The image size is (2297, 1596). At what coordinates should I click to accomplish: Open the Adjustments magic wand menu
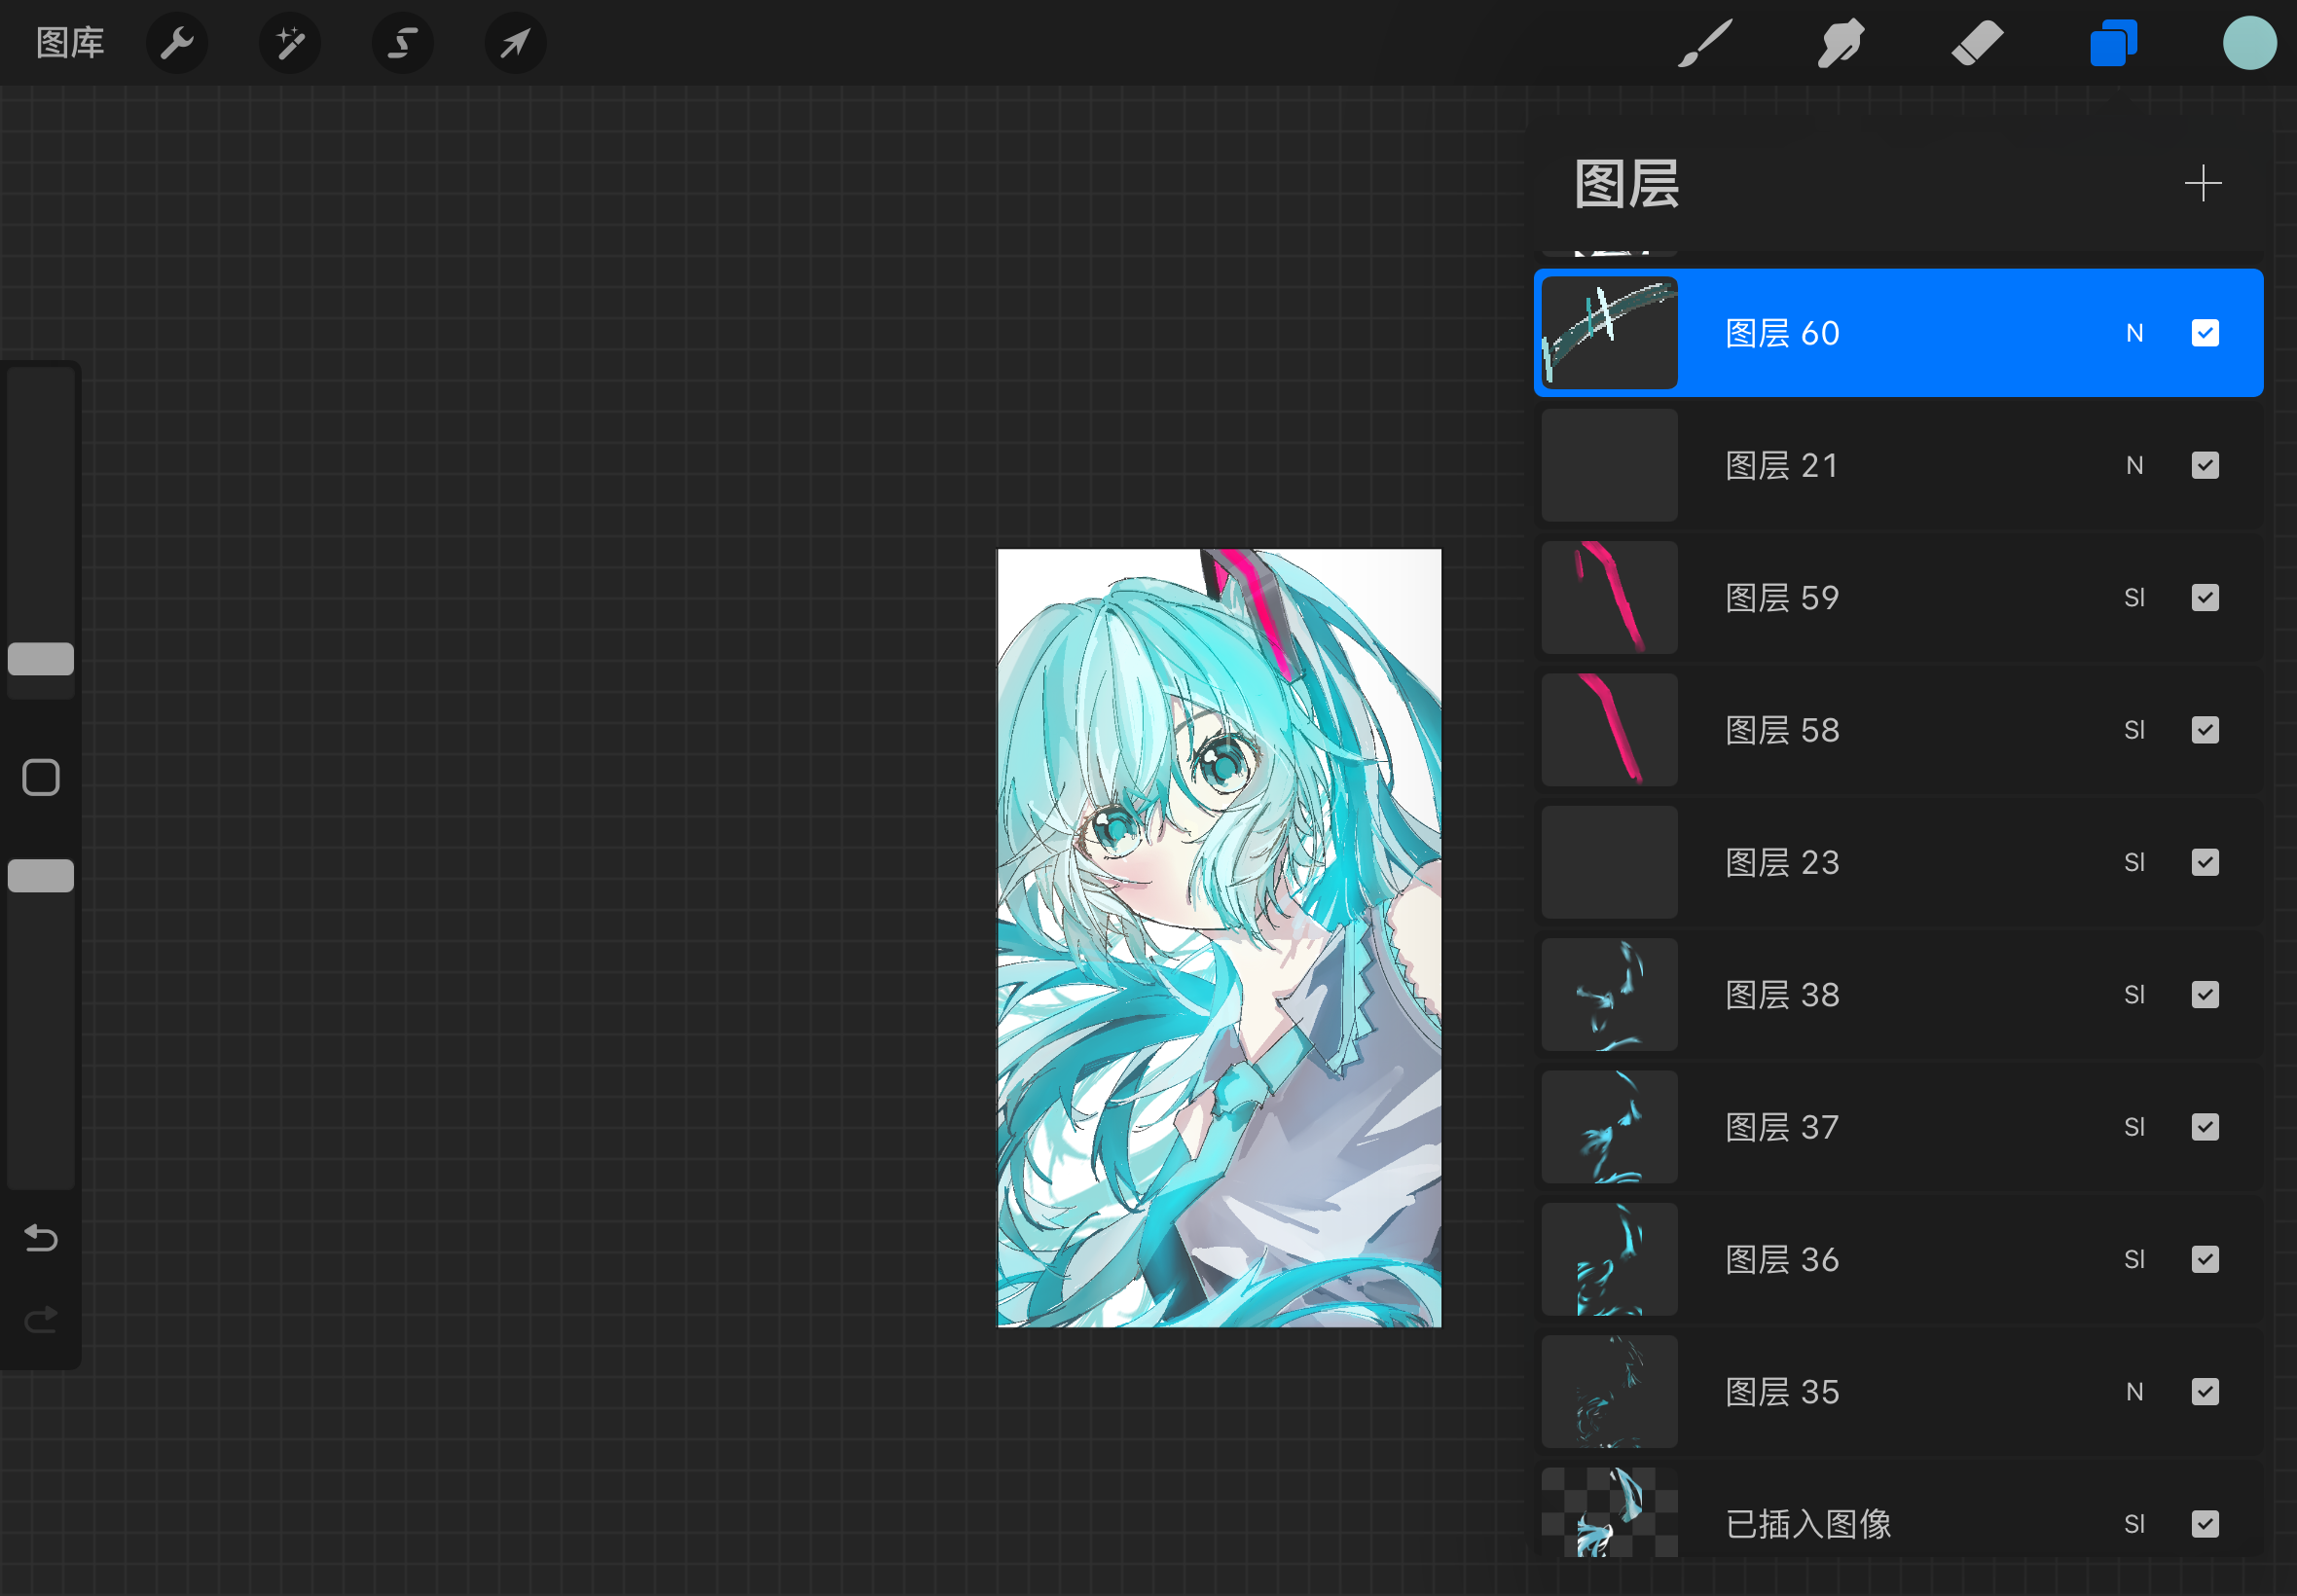pyautogui.click(x=290, y=43)
